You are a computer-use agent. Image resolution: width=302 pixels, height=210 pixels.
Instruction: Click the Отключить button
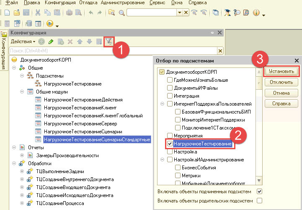[x=281, y=82]
